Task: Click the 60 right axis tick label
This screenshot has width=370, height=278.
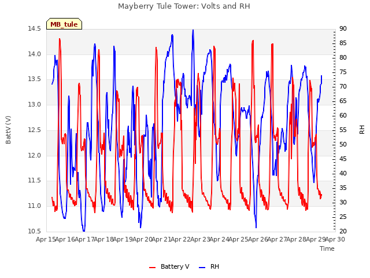Action: (x=343, y=115)
